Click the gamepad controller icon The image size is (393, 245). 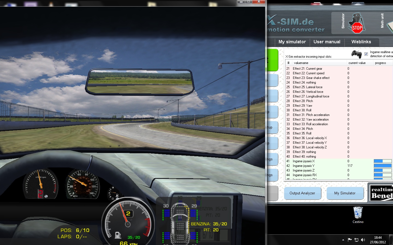point(356,54)
